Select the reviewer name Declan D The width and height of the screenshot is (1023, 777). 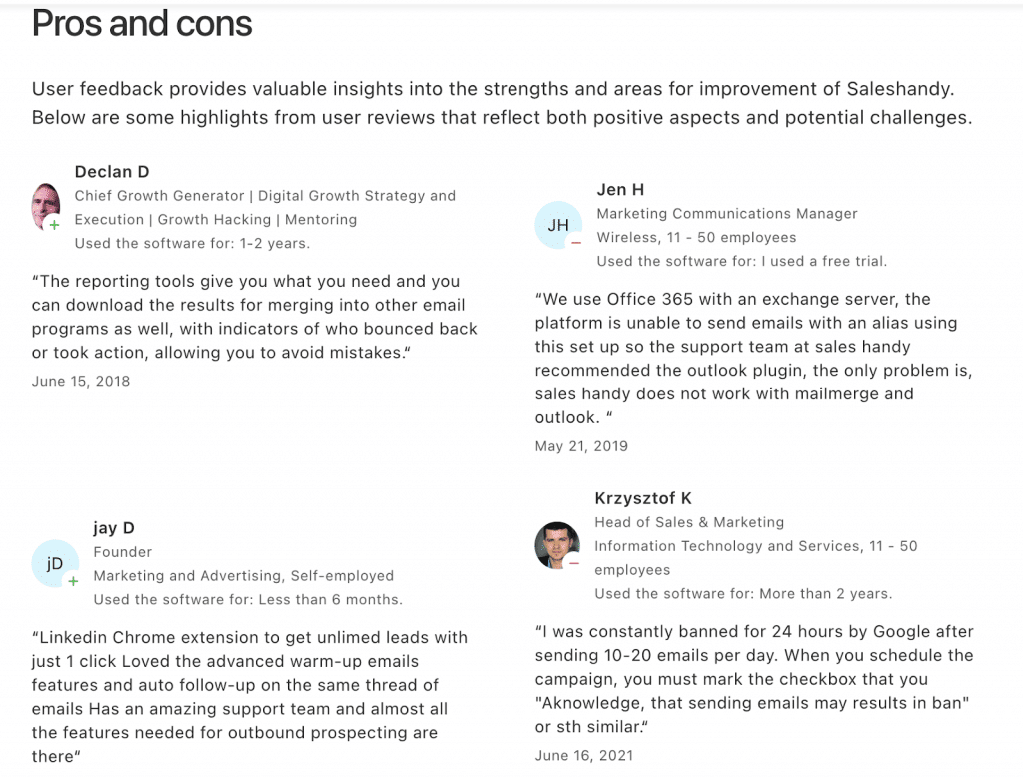(x=112, y=172)
